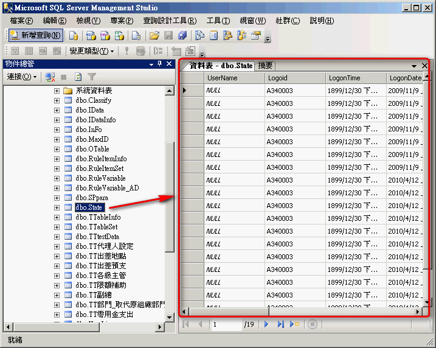Screen dimensions: 436x348
Task: Click the Add Table icon
Action: click(176, 51)
